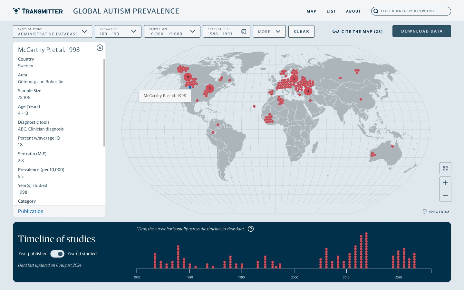Image resolution: width=464 pixels, height=290 pixels.
Task: Open the Years Studied calendar icon
Action: (x=244, y=32)
